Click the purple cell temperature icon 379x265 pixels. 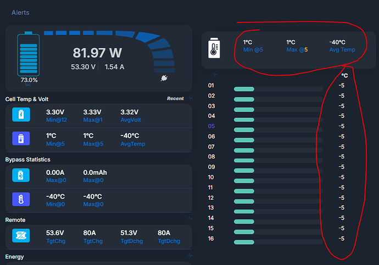click(x=21, y=138)
